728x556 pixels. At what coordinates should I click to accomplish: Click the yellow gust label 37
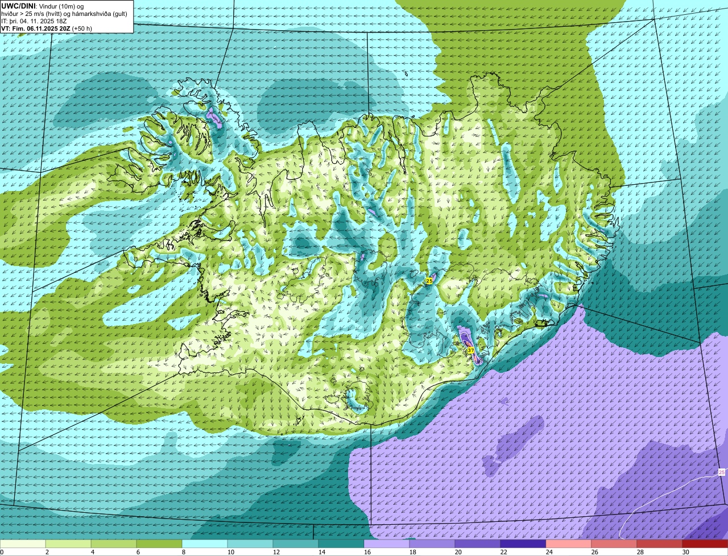coord(471,351)
